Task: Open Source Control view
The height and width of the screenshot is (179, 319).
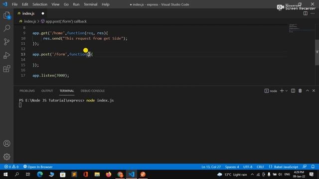Action: click(x=6, y=42)
